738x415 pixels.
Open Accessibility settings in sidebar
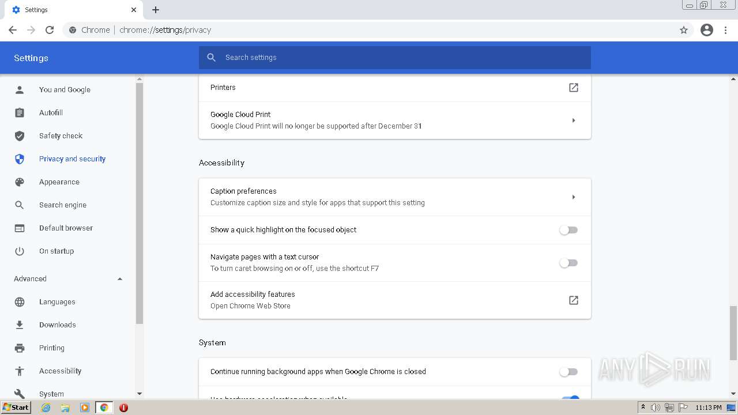click(x=60, y=371)
